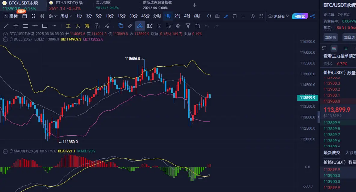Image resolution: width=356 pixels, height=192 pixels.
Task: Click the calendar icon beside 指标
Action: pos(25,16)
